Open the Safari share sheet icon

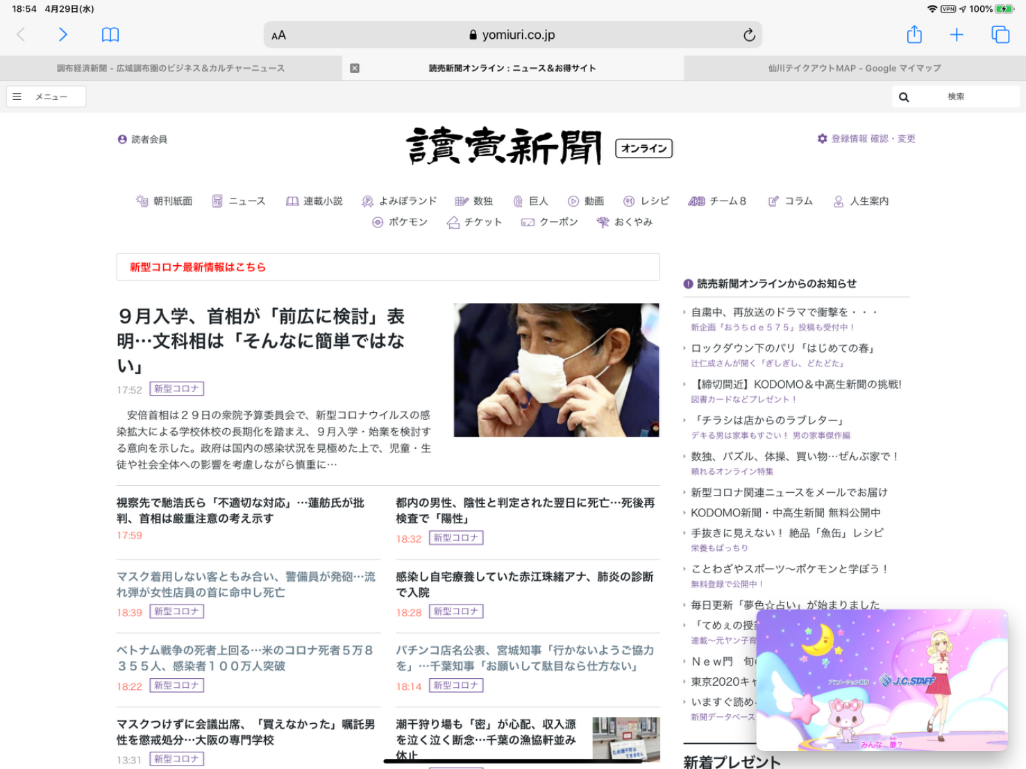click(x=914, y=34)
